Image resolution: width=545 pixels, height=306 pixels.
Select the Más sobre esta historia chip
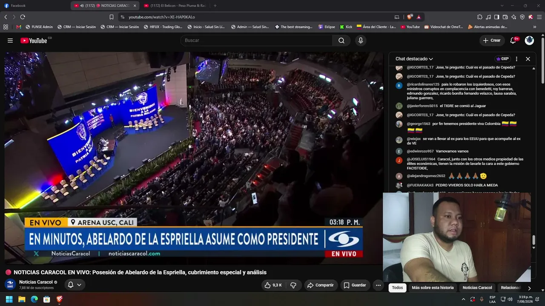click(433, 288)
